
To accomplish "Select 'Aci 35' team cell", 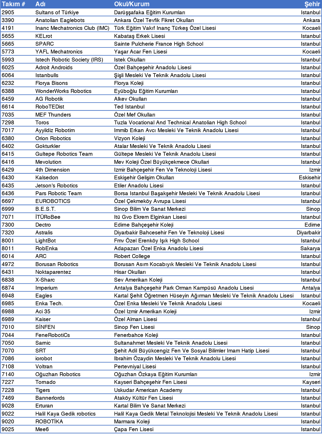I will (43, 311).
